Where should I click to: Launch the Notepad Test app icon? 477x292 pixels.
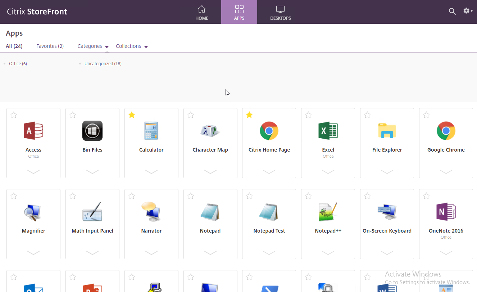click(269, 212)
